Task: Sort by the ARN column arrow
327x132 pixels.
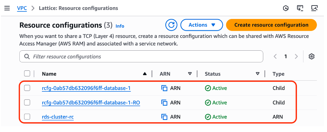Action: click(190, 74)
